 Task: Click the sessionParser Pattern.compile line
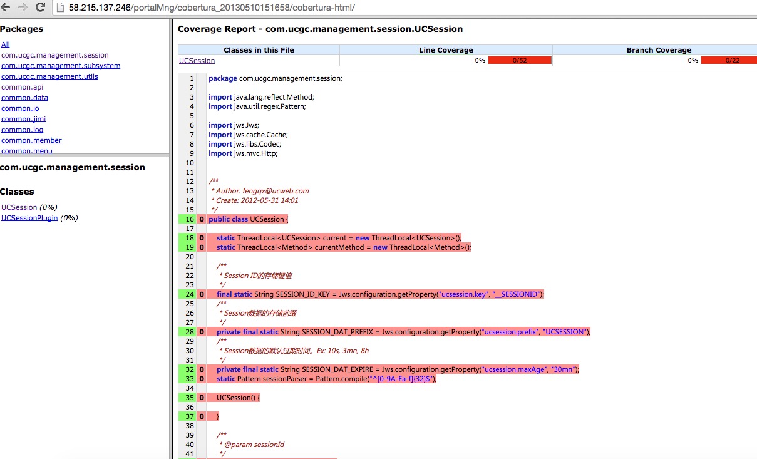[326, 379]
